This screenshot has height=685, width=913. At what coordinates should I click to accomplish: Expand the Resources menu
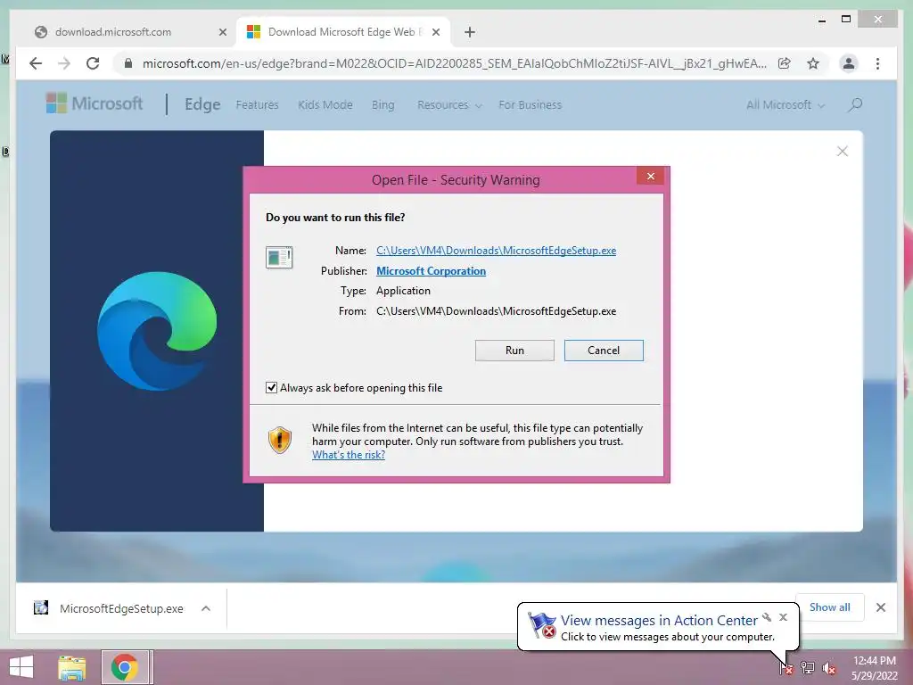(449, 105)
